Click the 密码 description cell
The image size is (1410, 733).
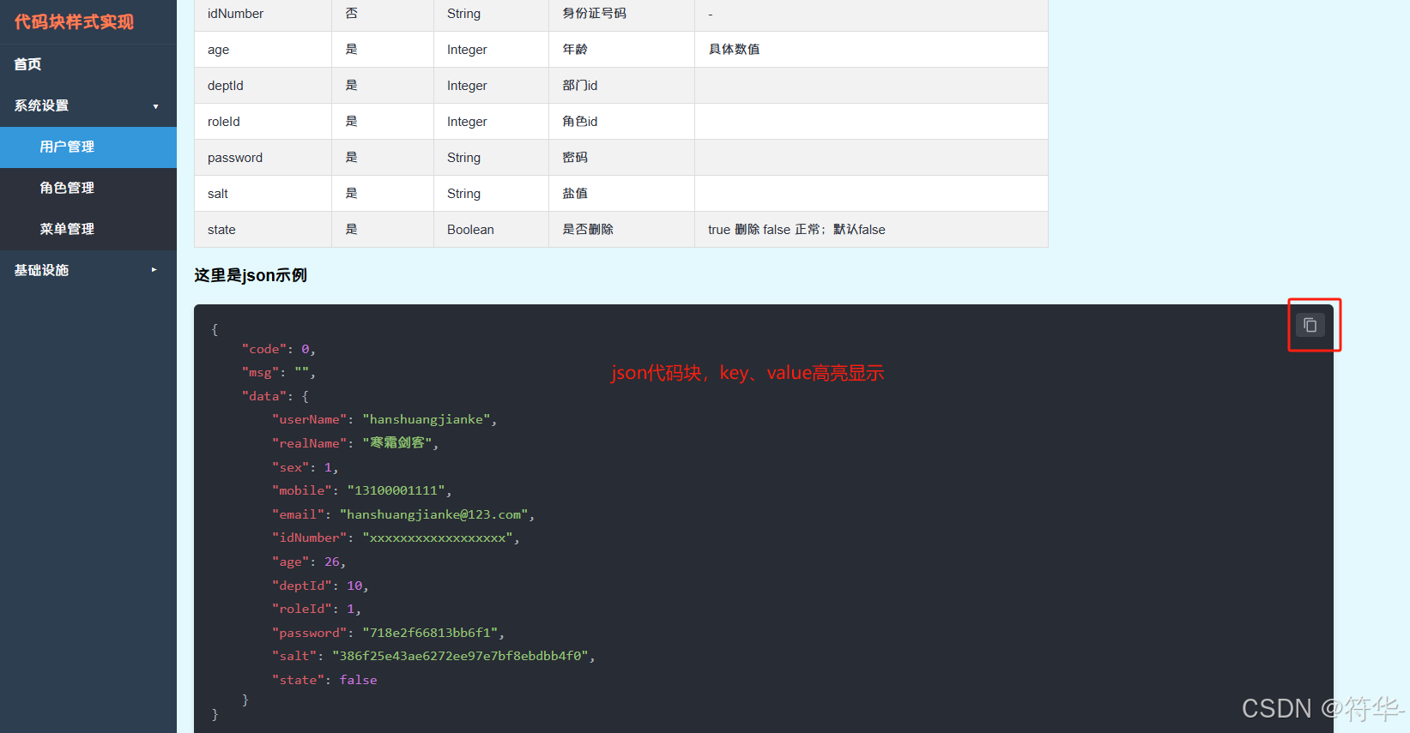click(621, 158)
